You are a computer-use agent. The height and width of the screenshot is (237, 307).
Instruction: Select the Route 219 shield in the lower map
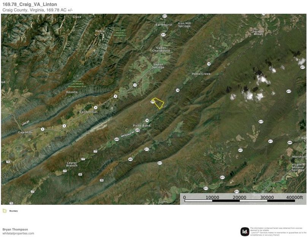click(159, 162)
